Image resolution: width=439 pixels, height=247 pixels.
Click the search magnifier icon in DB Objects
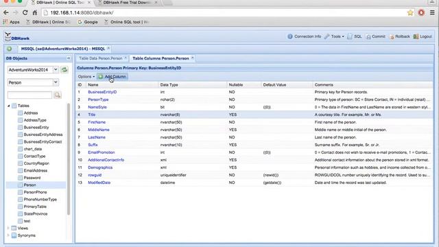[58, 95]
